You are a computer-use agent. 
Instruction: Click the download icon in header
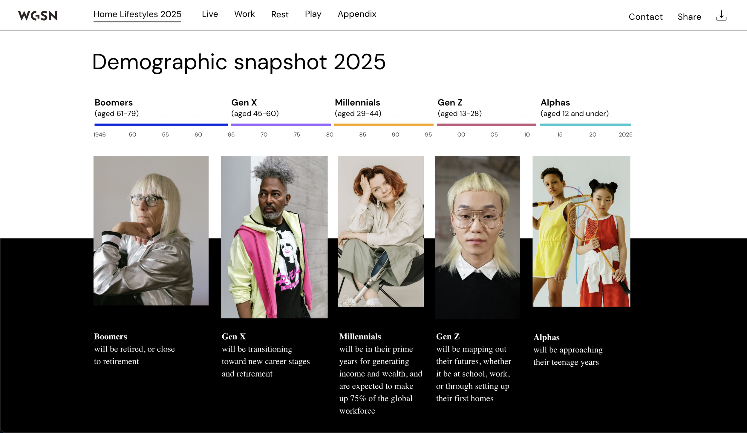pyautogui.click(x=721, y=16)
